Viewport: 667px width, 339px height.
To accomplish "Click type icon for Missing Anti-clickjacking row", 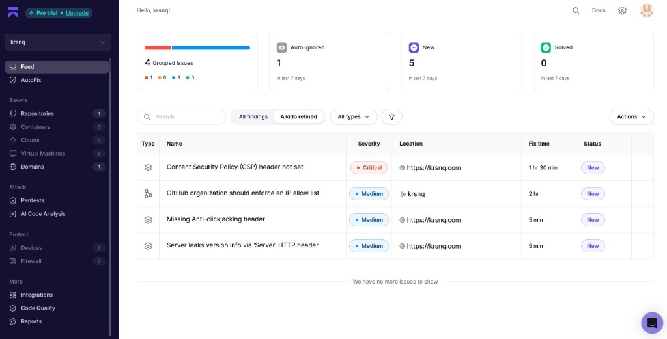I will pos(148,220).
